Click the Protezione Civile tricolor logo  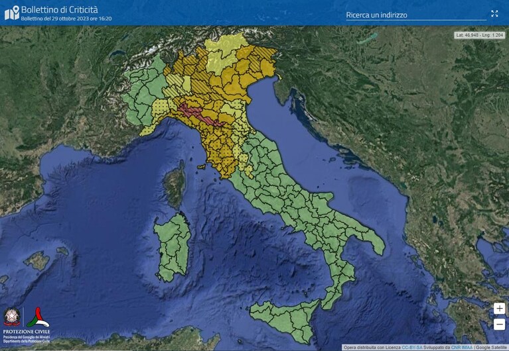point(38,317)
